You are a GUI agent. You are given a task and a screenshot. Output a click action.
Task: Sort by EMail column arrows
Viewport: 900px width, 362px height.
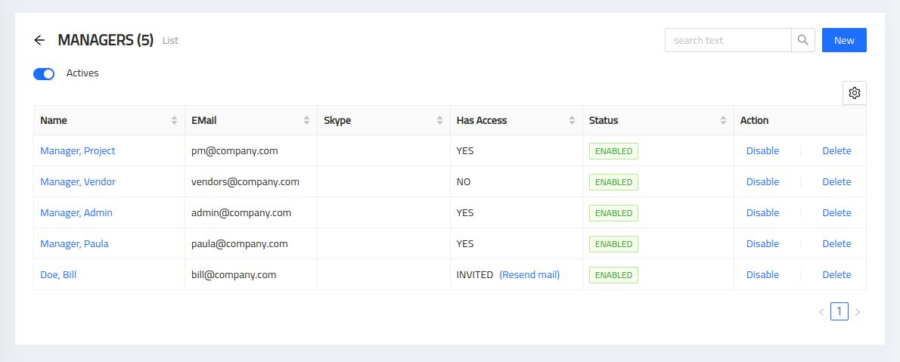coord(306,120)
